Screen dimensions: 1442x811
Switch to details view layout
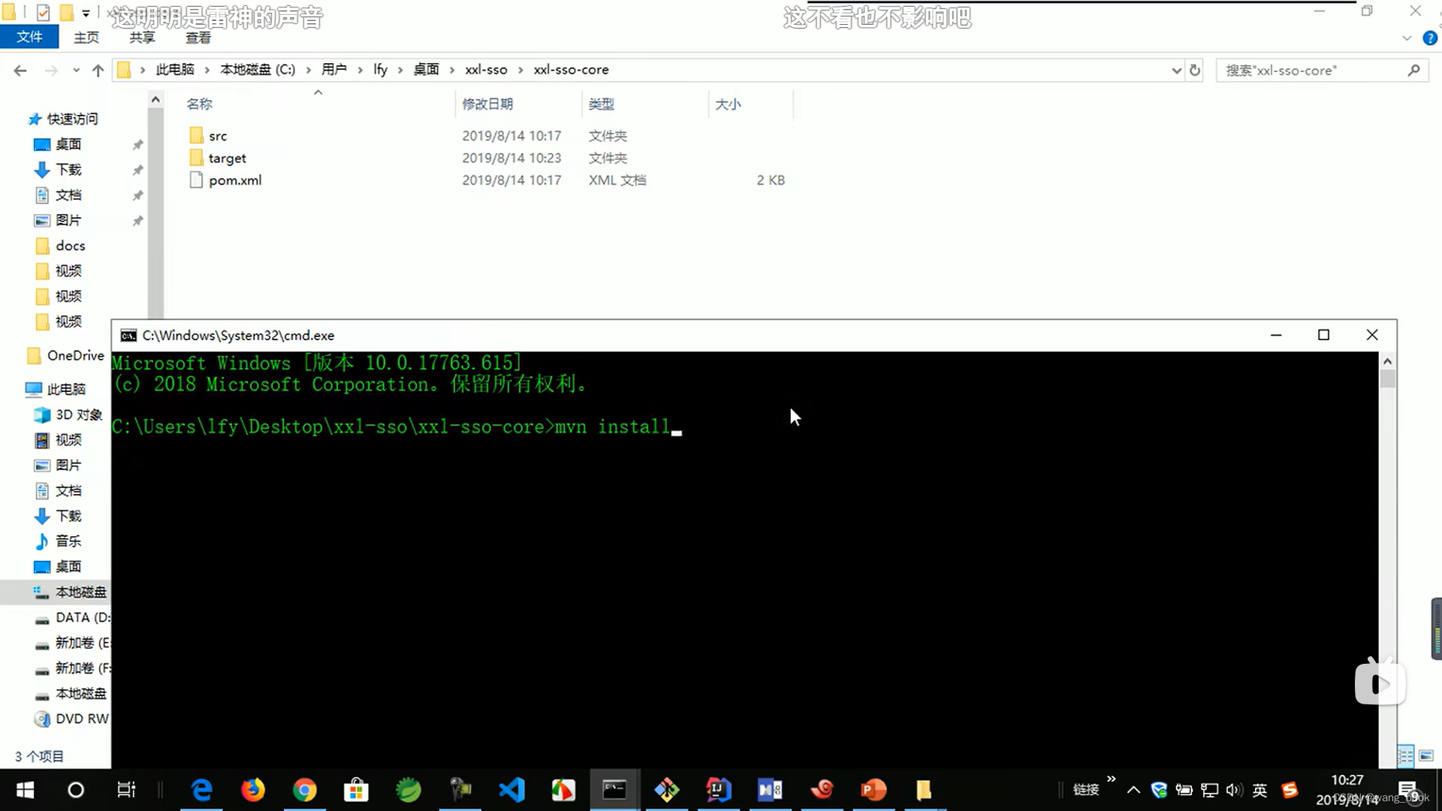pyautogui.click(x=1405, y=755)
